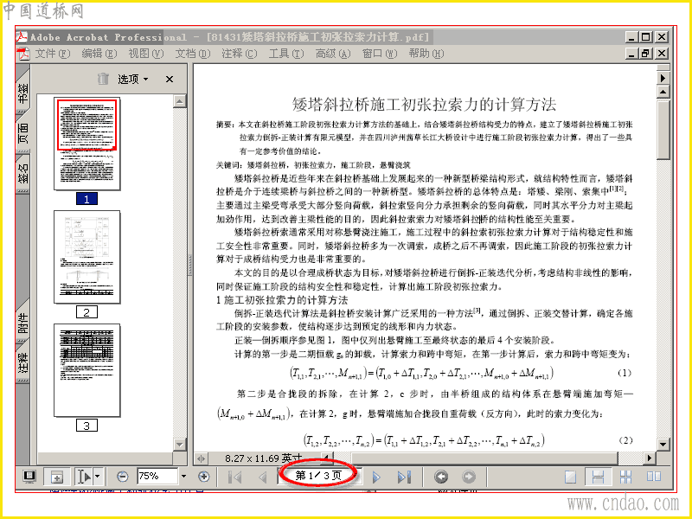Go to previous view green arrow
The width and height of the screenshot is (692, 519).
441,477
